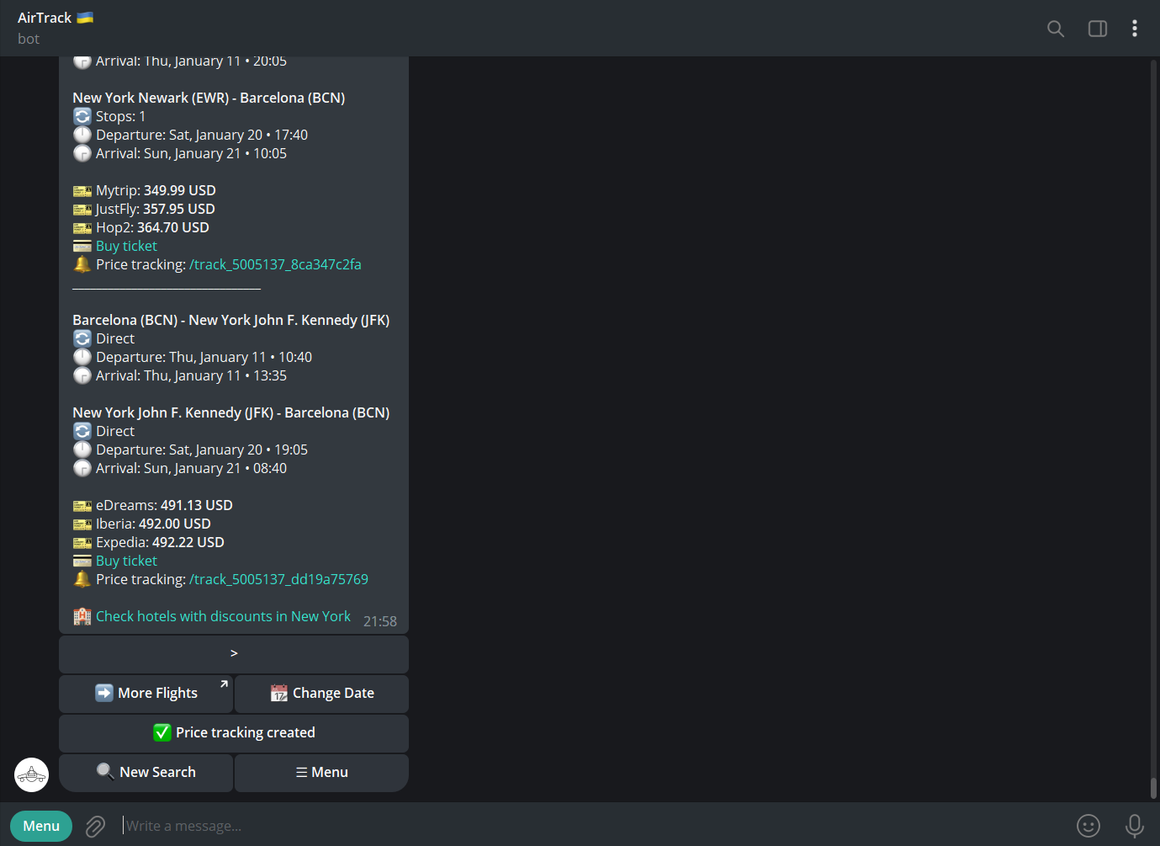Toggle the right sidebar panel icon
The width and height of the screenshot is (1160, 846).
pos(1098,29)
